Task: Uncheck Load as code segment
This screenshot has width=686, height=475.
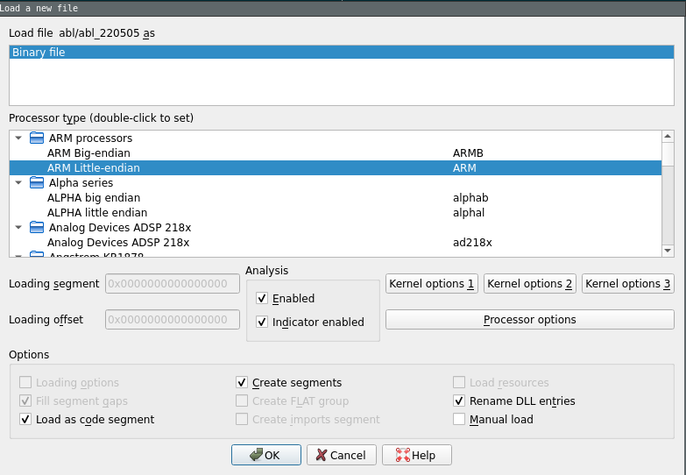Action: point(25,420)
